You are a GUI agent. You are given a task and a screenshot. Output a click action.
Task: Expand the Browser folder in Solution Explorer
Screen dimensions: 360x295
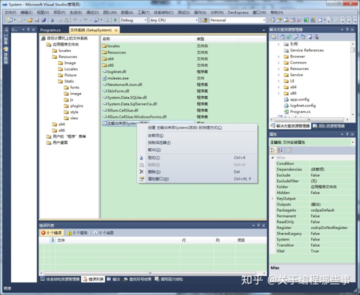coord(278,56)
